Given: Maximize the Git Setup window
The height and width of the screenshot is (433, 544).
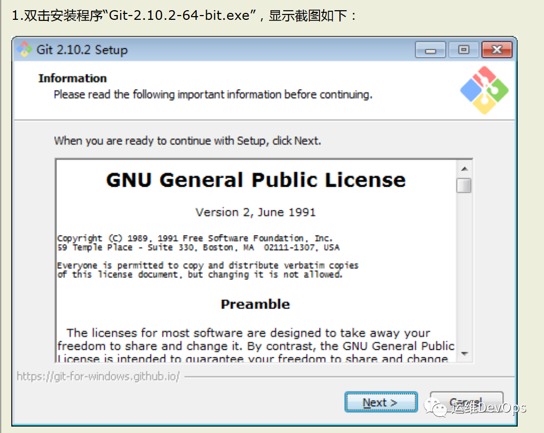Looking at the screenshot, I should 463,50.
